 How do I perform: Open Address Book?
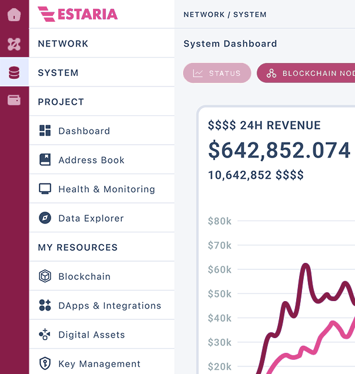102,160
